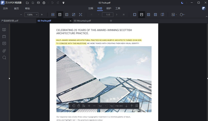Undo the last action
The image size is (208, 121).
(52, 3)
